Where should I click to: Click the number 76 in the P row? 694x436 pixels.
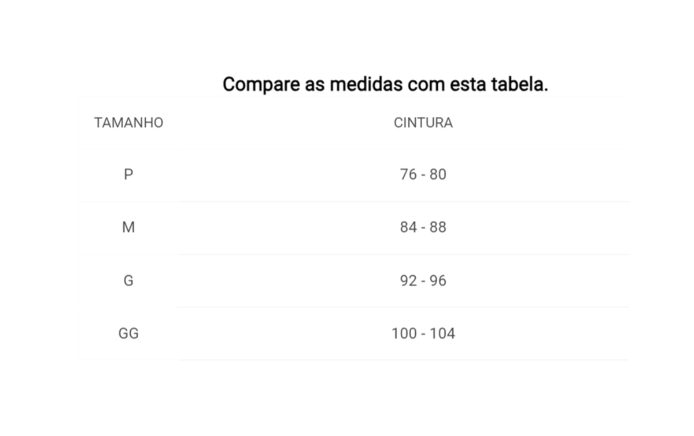(408, 174)
